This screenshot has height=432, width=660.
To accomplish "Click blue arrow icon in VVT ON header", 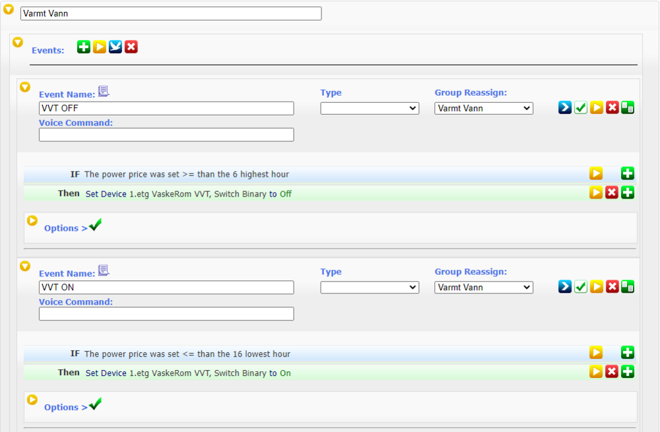I will coord(565,287).
